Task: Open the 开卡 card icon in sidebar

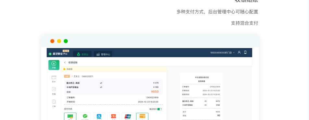Action: tap(54, 77)
